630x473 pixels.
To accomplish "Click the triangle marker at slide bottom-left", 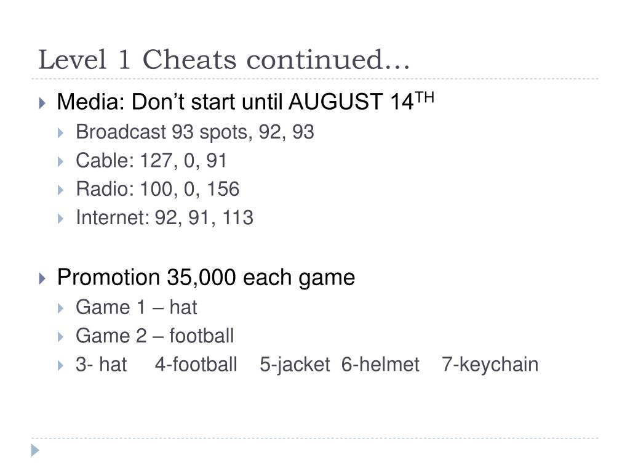I will (x=35, y=450).
